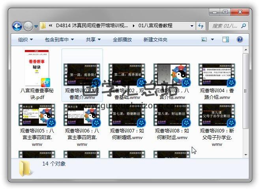The height and width of the screenshot is (190, 260).
Task: Minimize the explorer window
Action: click(x=215, y=12)
